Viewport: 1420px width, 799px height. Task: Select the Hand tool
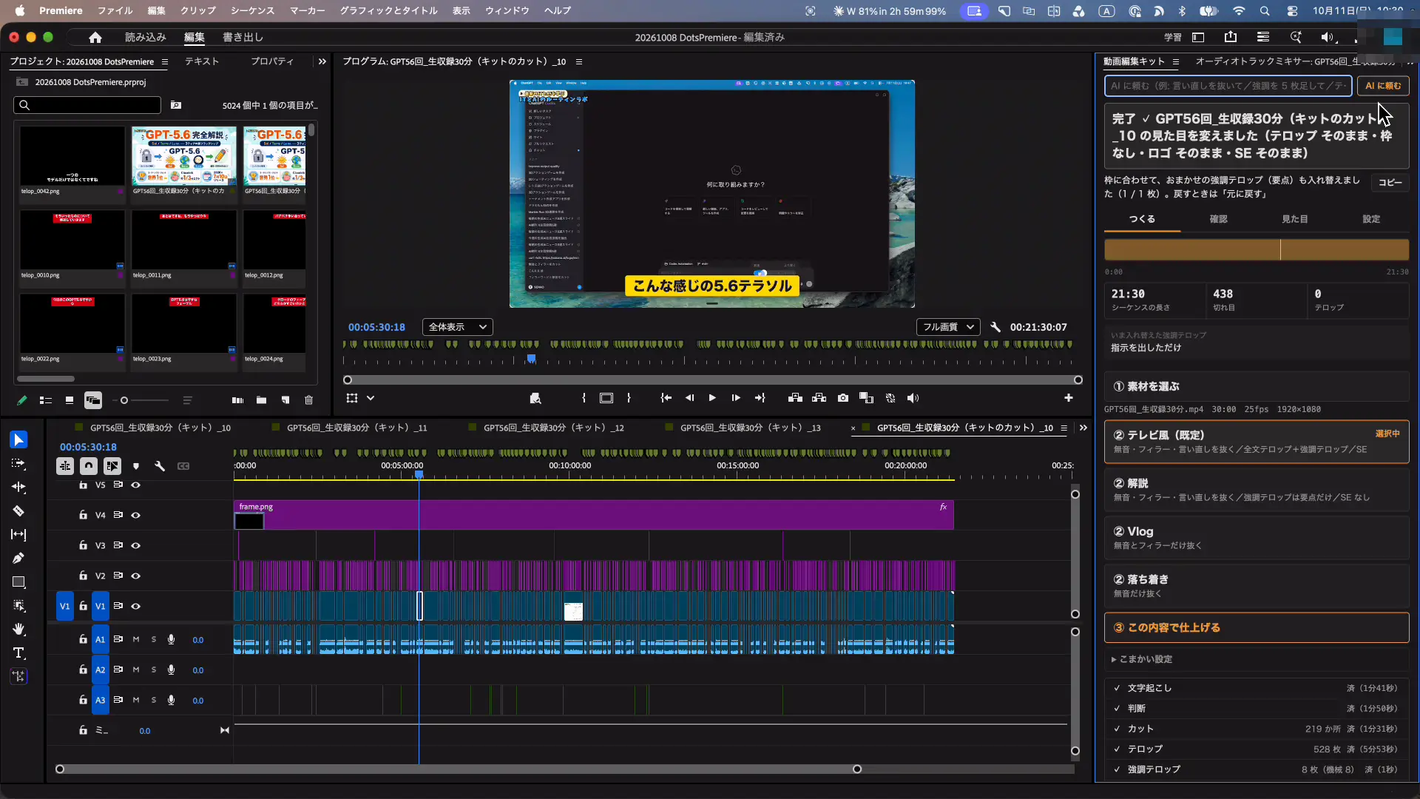point(18,630)
